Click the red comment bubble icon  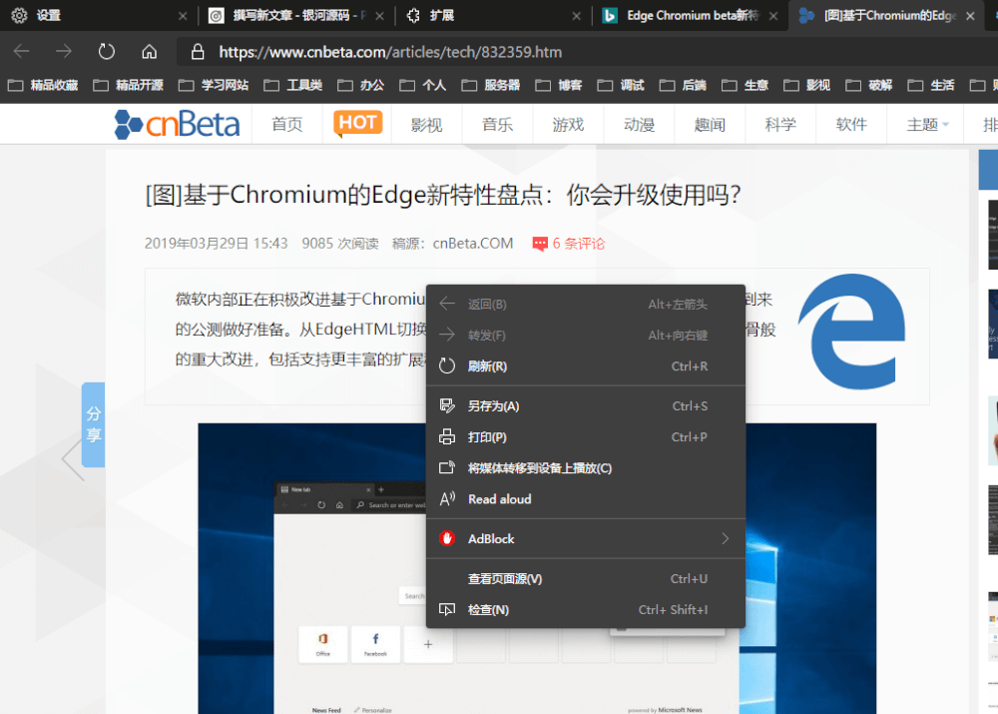coord(540,244)
